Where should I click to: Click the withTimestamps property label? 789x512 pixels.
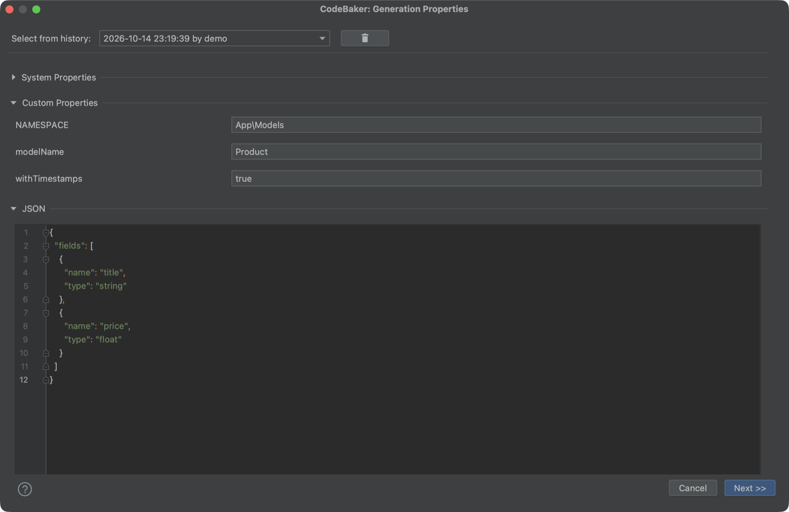pyautogui.click(x=49, y=178)
